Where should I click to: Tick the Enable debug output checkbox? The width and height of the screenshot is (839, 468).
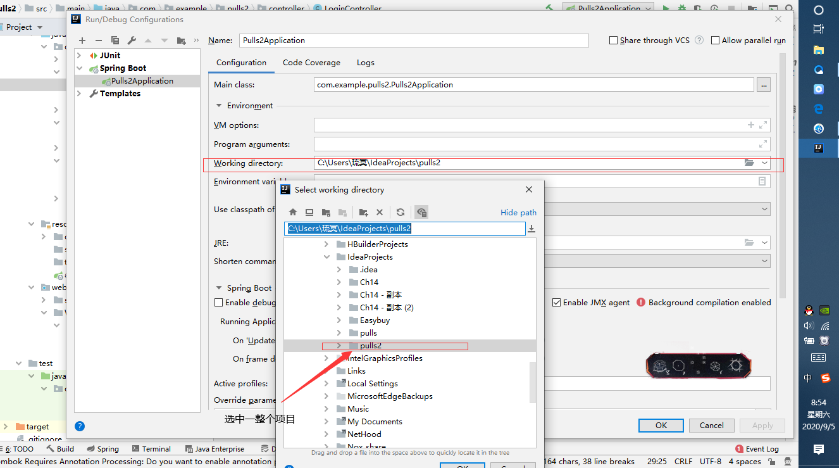tap(219, 303)
